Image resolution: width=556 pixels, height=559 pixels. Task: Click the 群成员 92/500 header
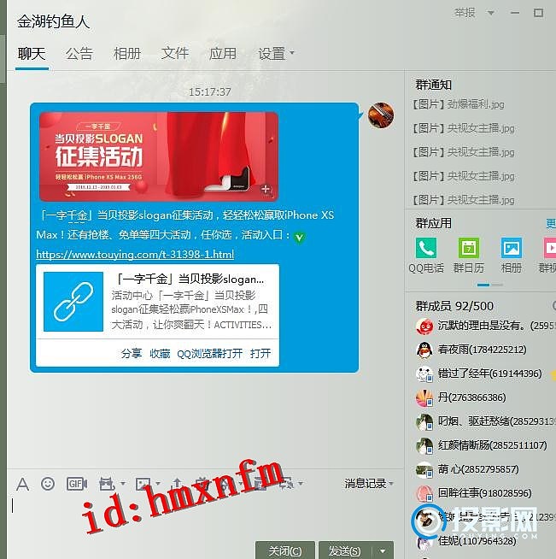tap(454, 306)
